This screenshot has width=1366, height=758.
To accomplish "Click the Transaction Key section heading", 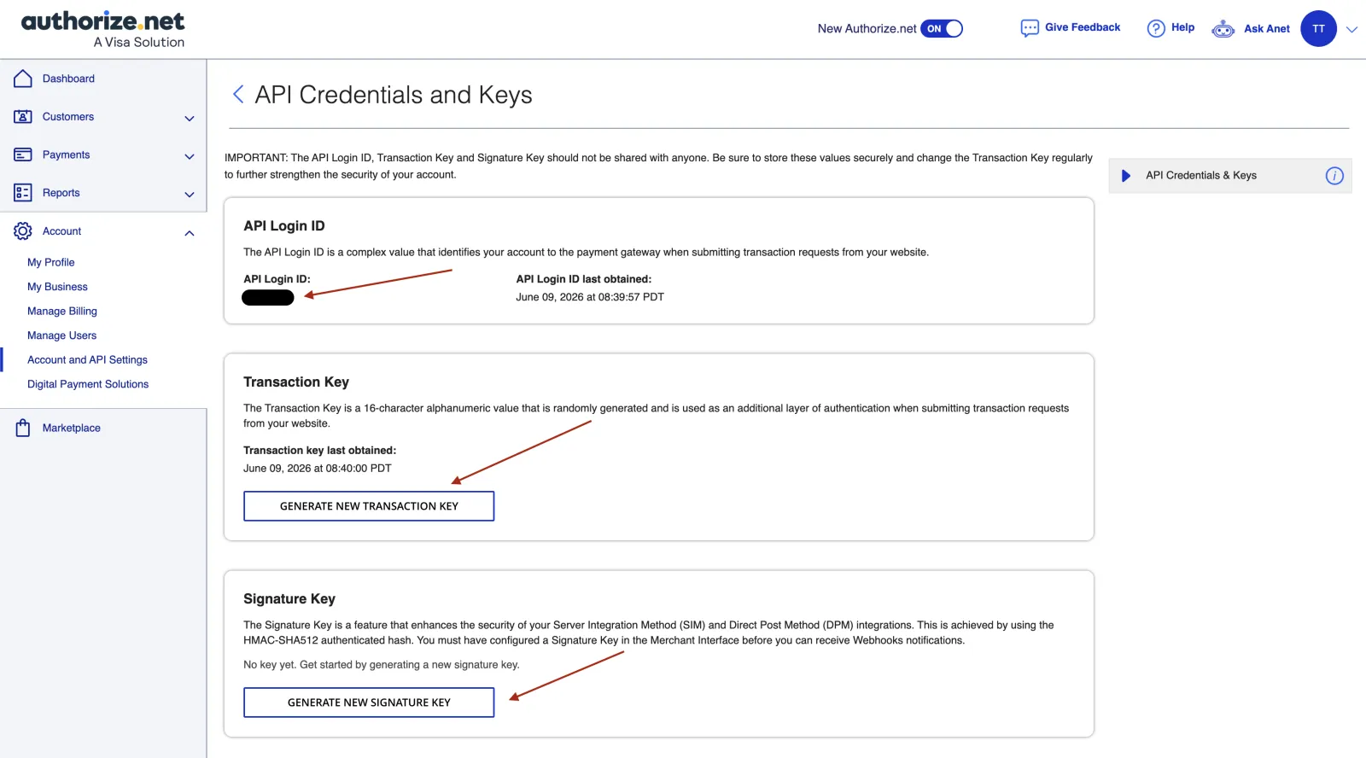I will [296, 382].
